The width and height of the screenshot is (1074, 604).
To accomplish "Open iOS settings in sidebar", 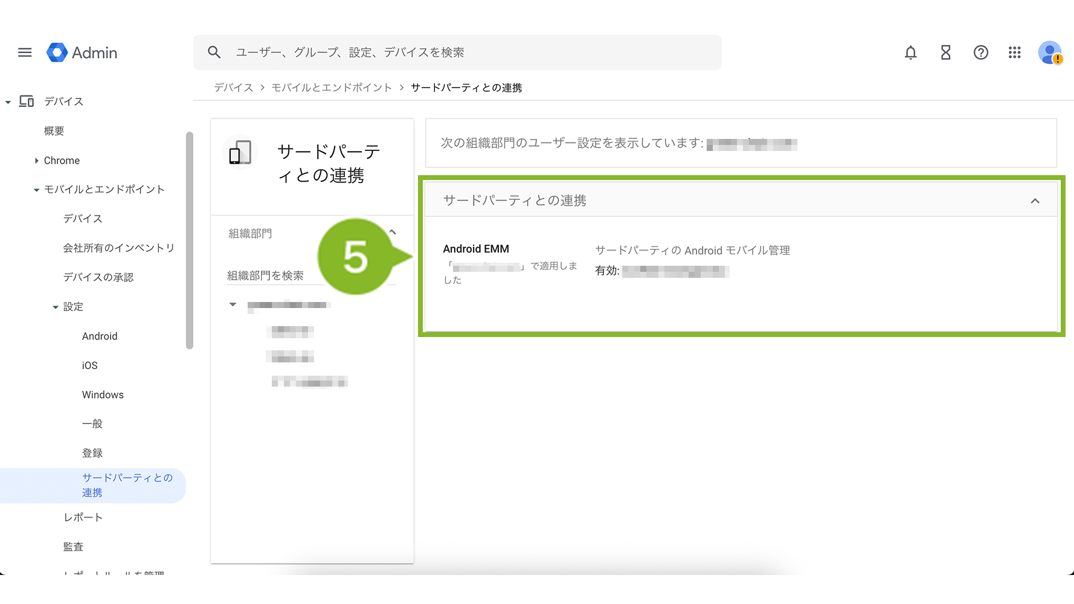I will pos(89,365).
